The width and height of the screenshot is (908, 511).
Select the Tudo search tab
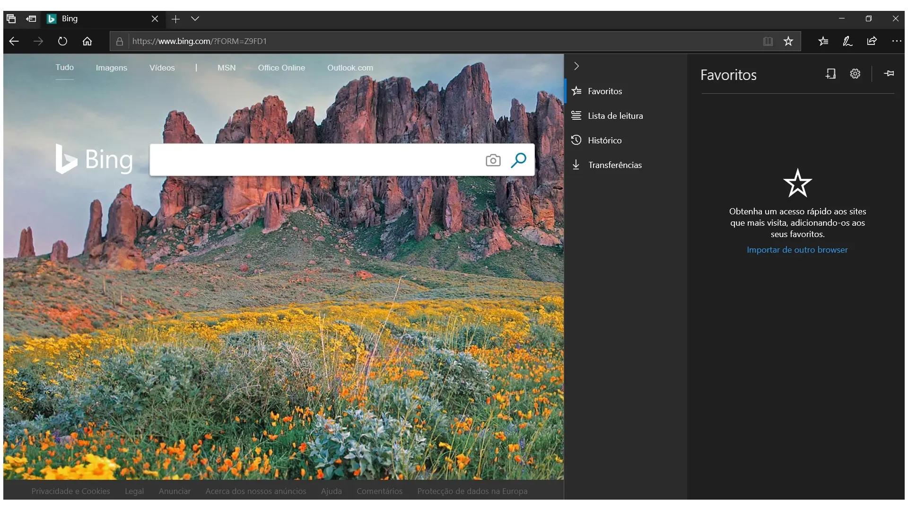coord(65,67)
